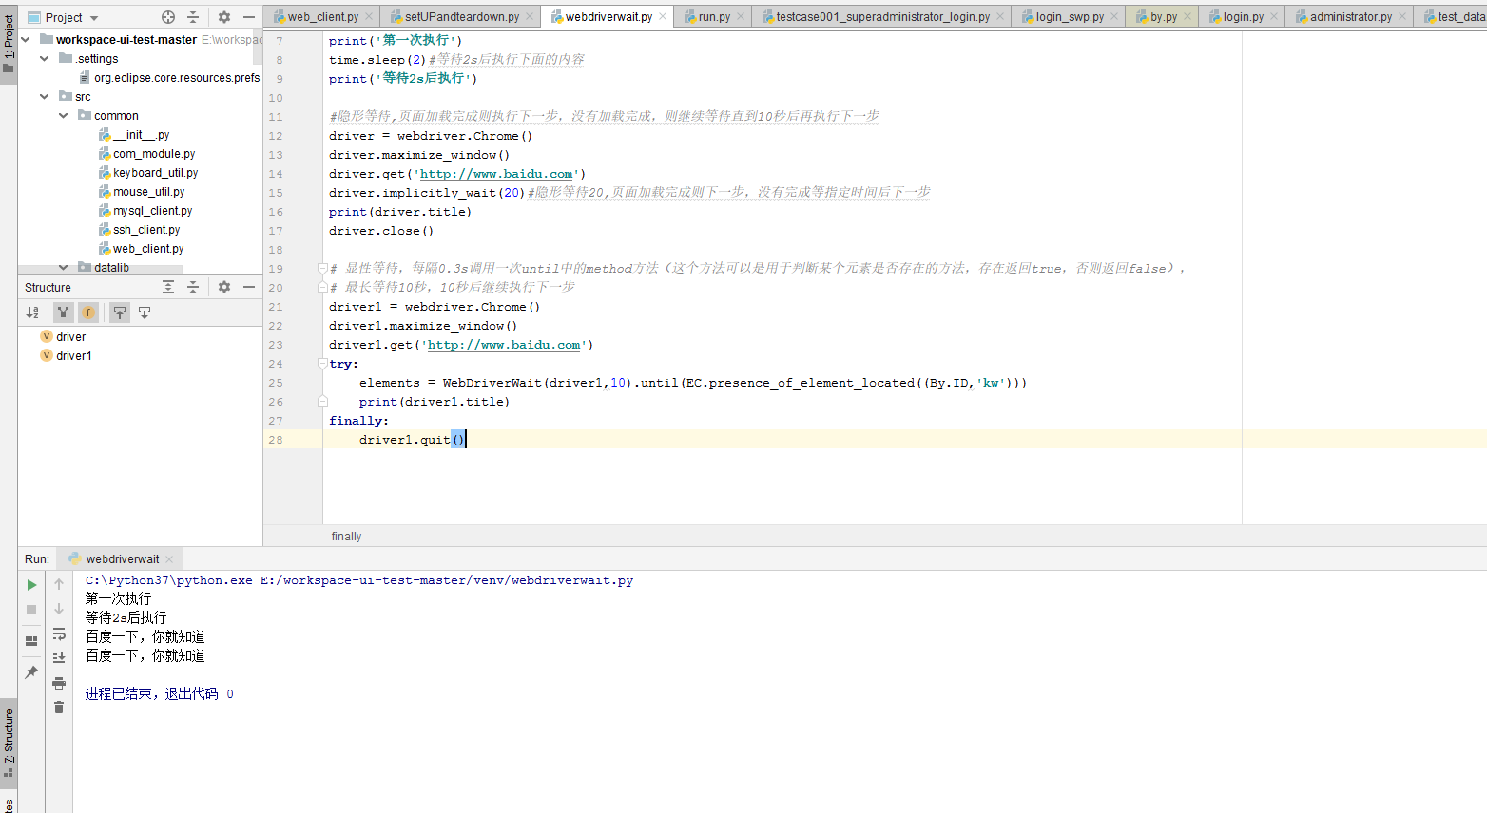
Task: Switch to by.py editor tab
Action: point(1164,17)
